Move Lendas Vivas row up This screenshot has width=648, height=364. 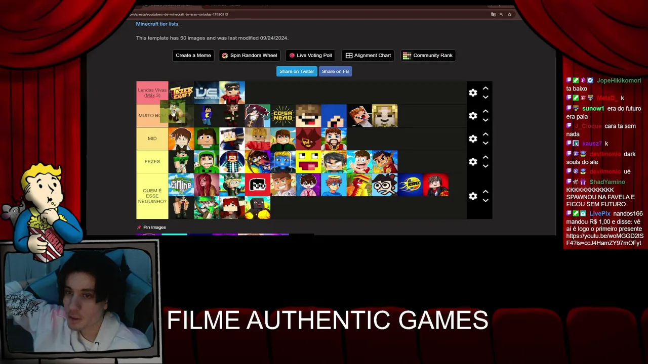tap(485, 88)
